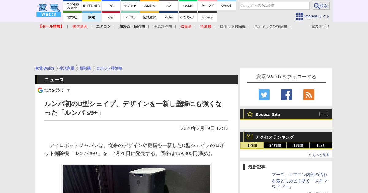
Task: Open the INTERNET nav tab
Action: point(92,6)
